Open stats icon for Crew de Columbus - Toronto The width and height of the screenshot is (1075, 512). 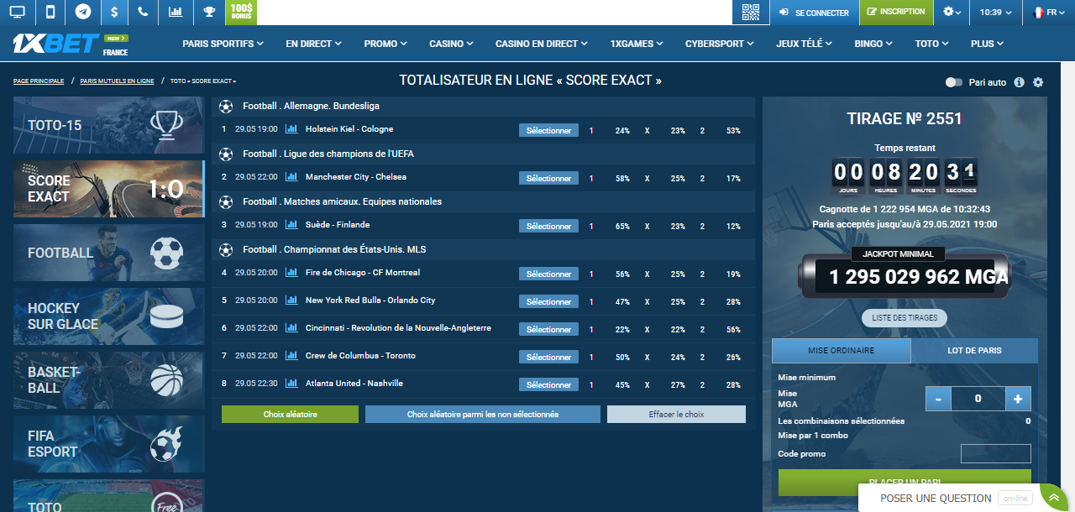coord(291,356)
